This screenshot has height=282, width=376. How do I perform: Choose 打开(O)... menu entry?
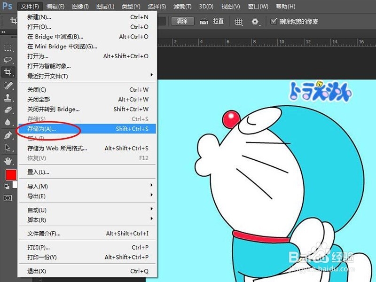[x=87, y=27]
